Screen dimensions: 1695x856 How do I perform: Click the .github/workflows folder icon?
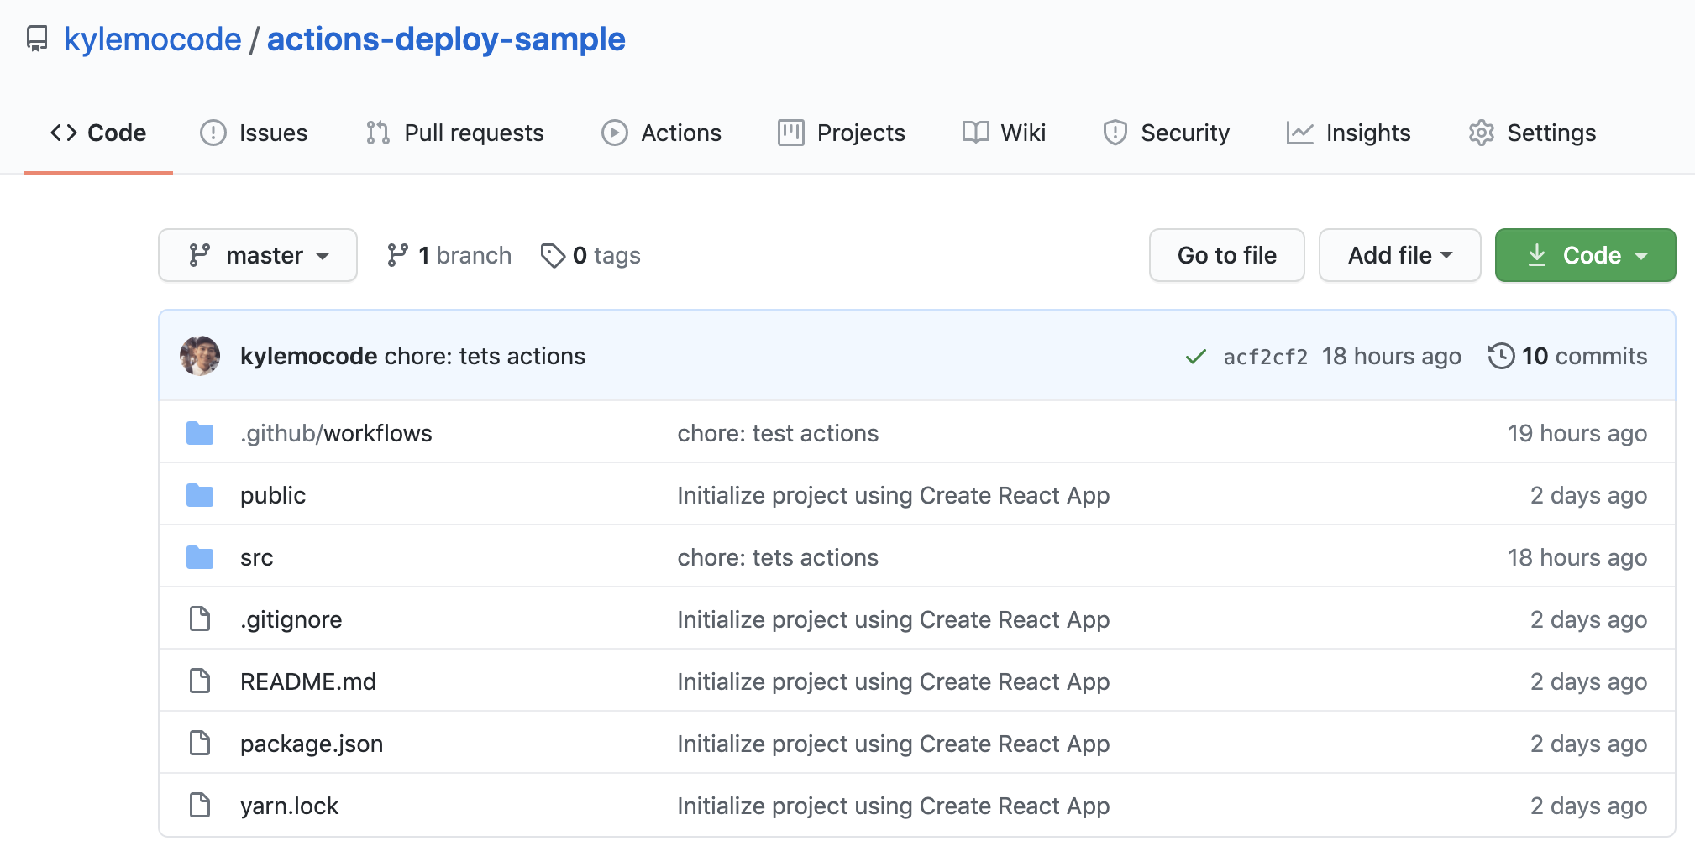pos(200,433)
